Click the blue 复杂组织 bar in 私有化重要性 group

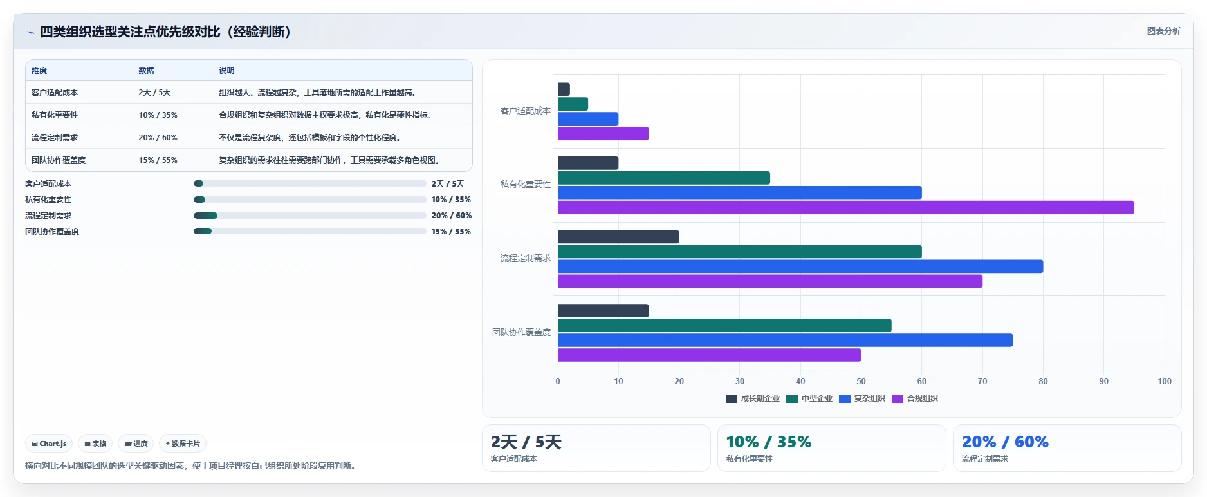(739, 192)
